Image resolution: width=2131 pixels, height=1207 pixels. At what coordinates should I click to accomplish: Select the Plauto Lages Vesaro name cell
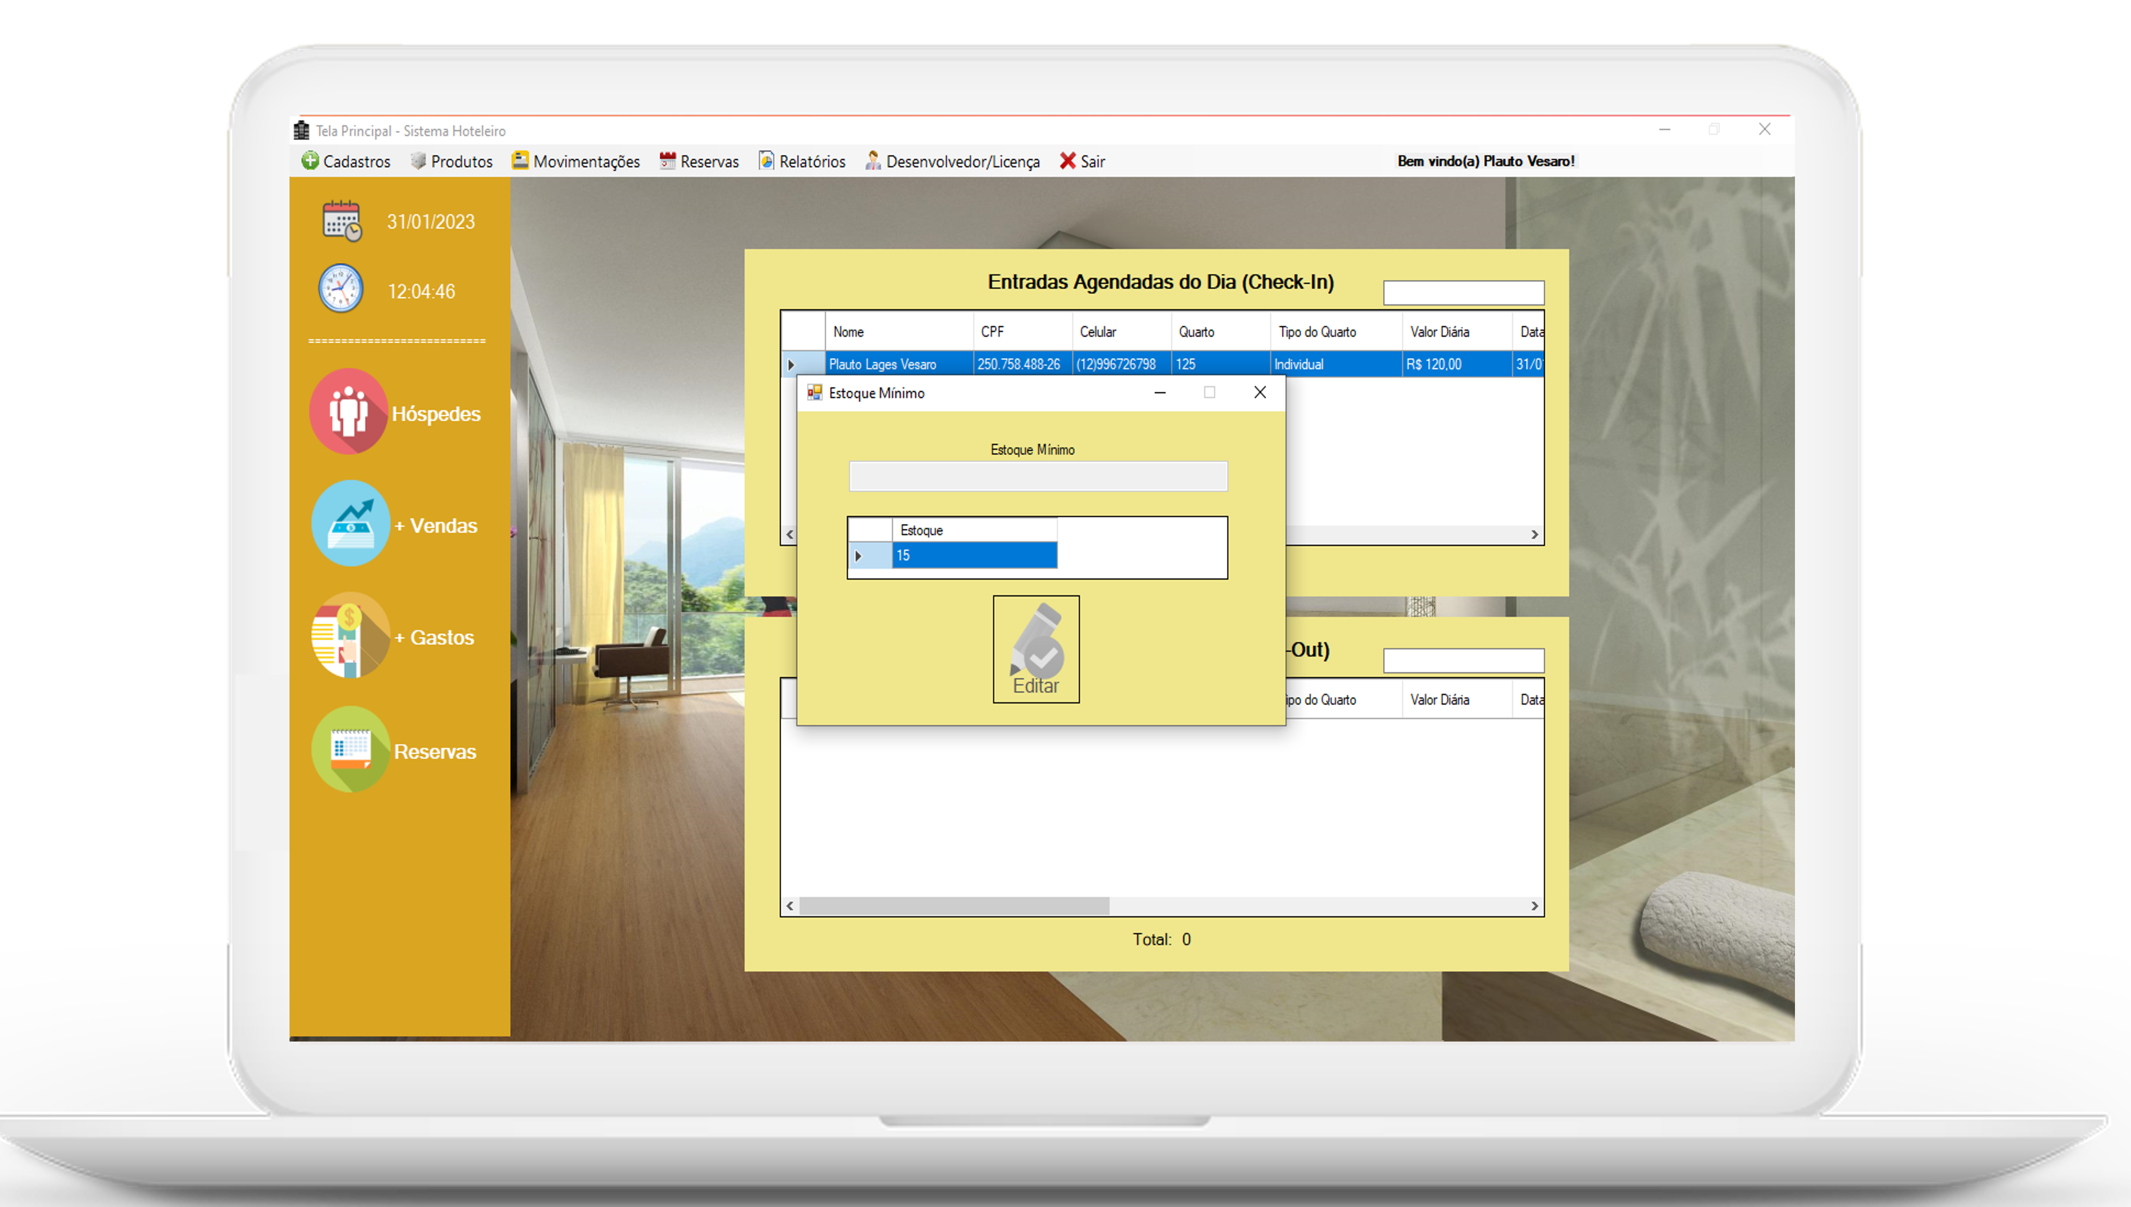pos(900,364)
